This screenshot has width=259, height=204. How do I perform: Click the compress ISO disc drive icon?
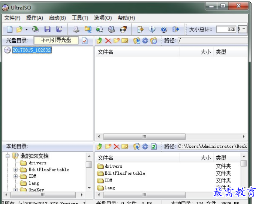111,29
